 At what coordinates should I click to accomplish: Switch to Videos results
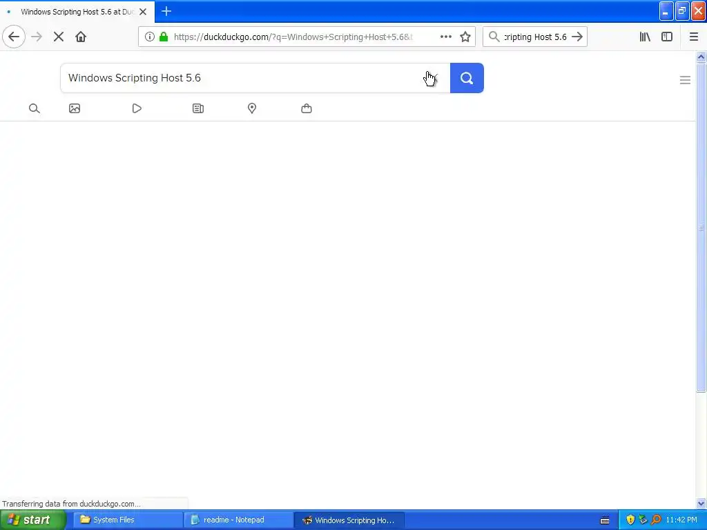(137, 108)
